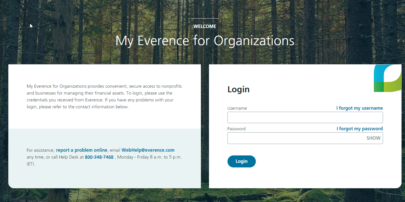
Task: Click the horizontal line above WELCOME
Action: (x=205, y=19)
